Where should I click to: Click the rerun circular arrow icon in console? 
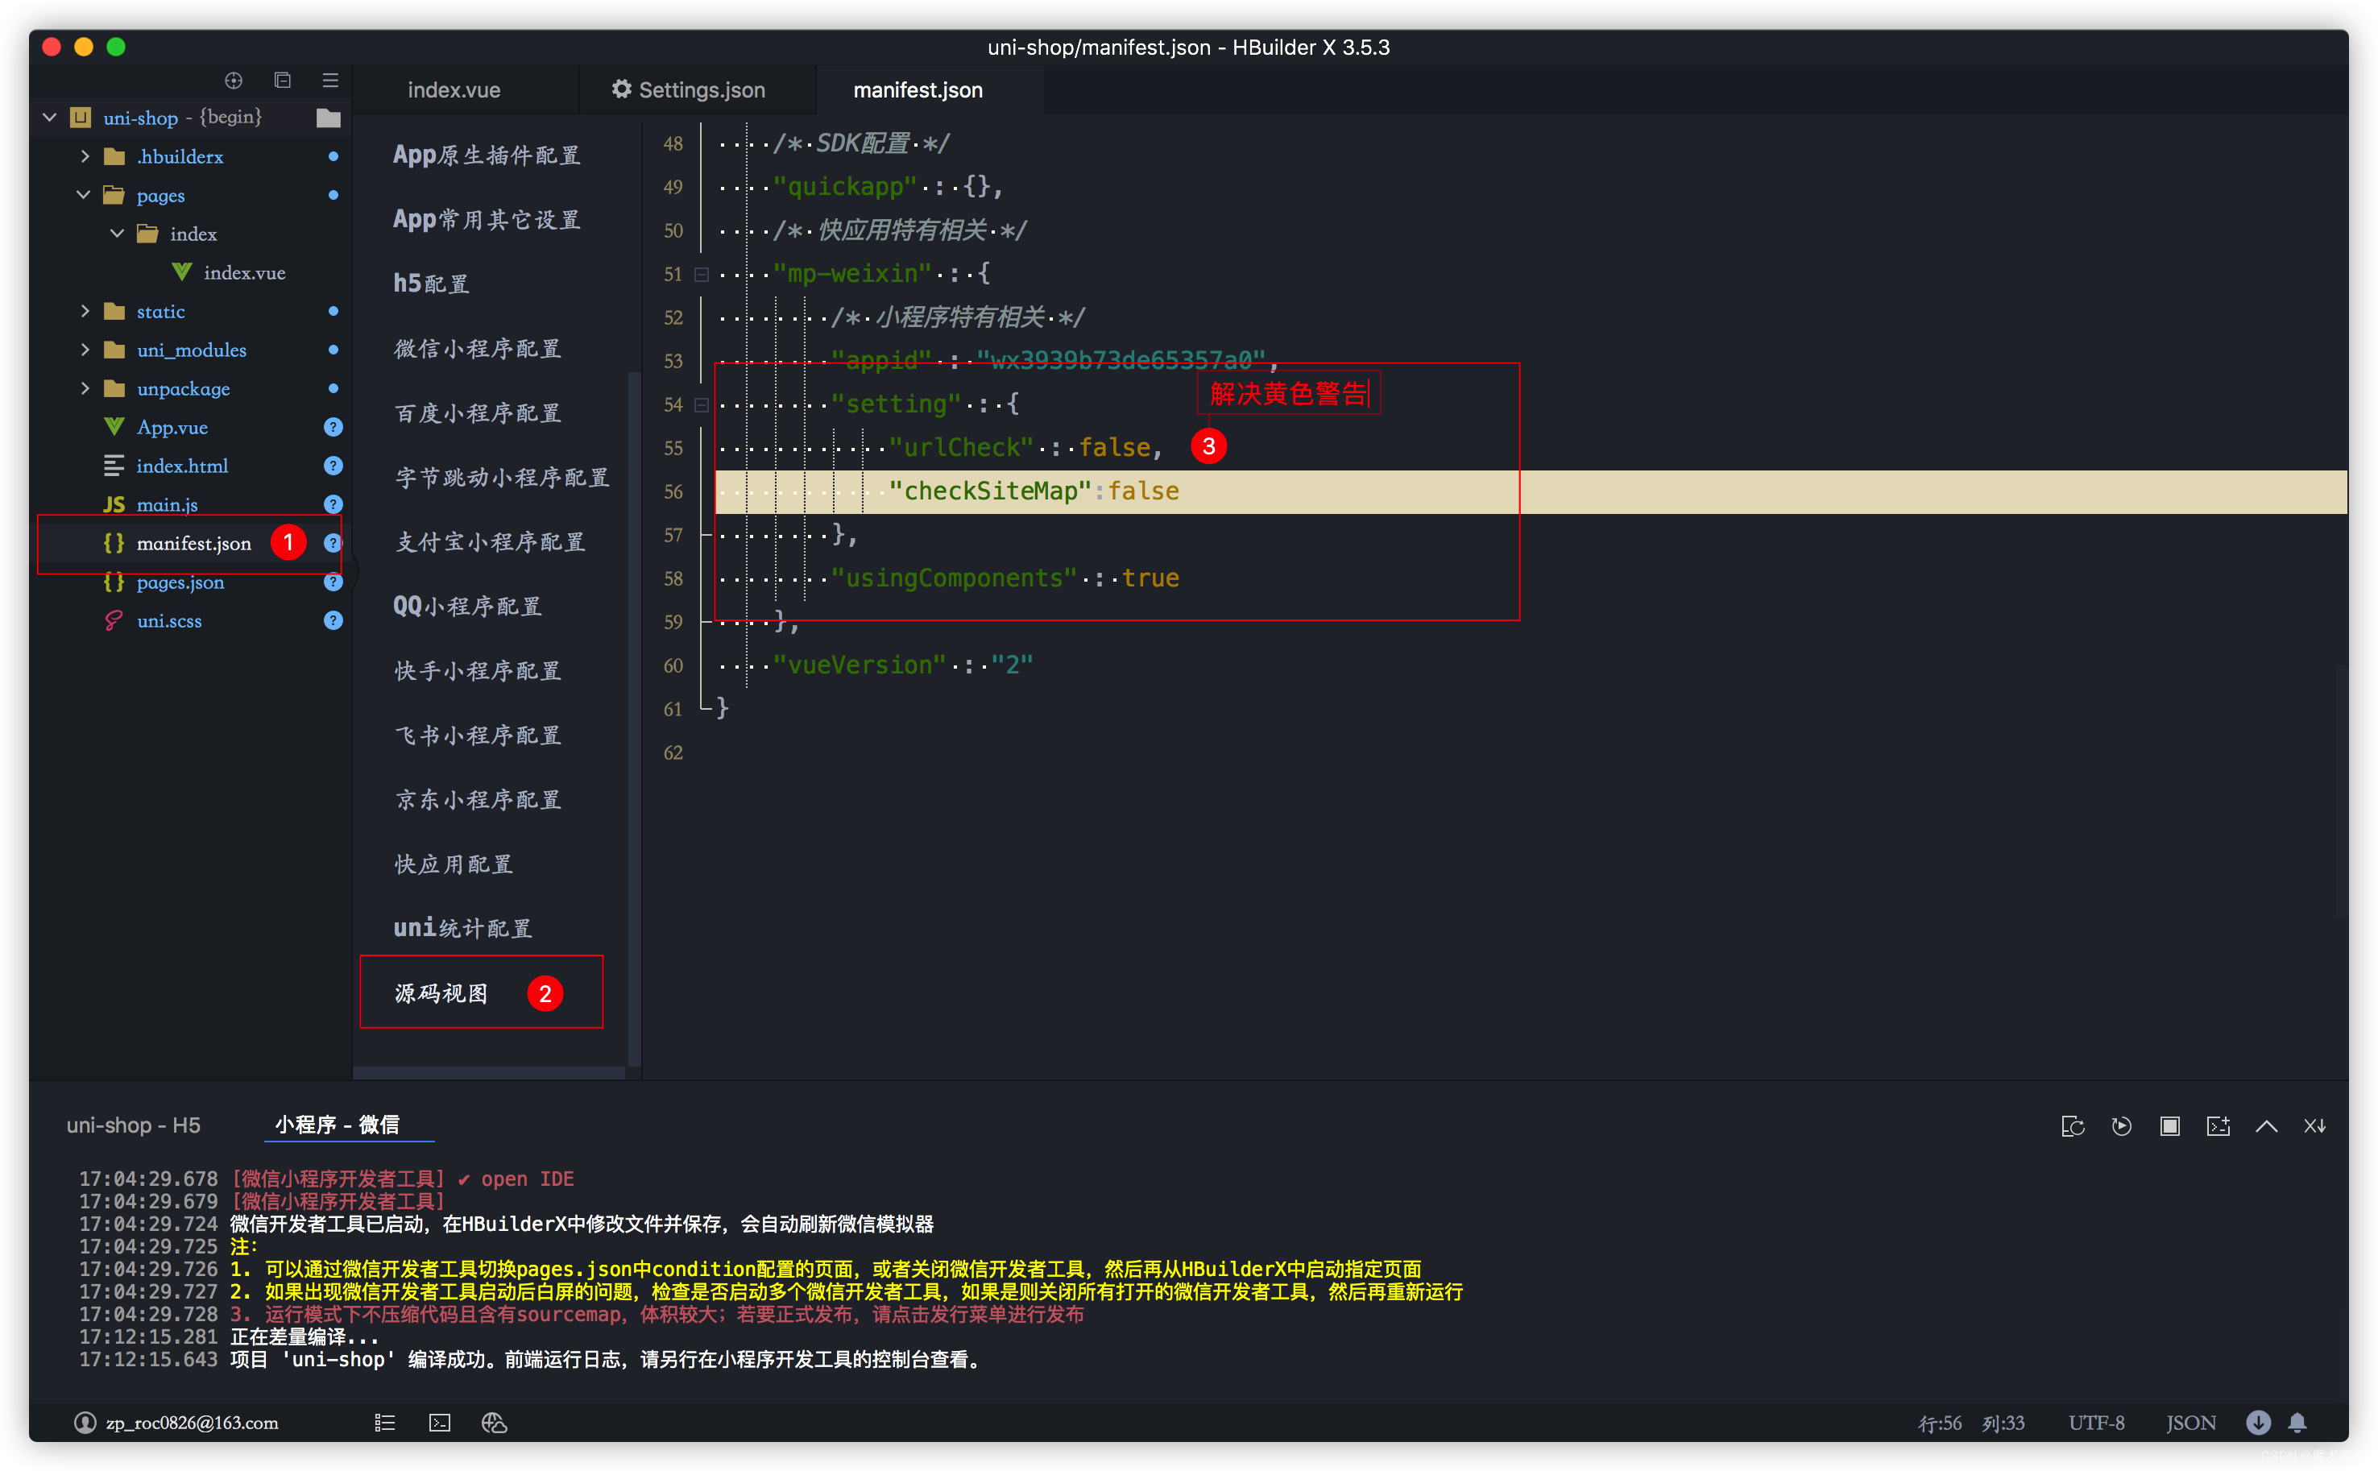coord(2121,1125)
